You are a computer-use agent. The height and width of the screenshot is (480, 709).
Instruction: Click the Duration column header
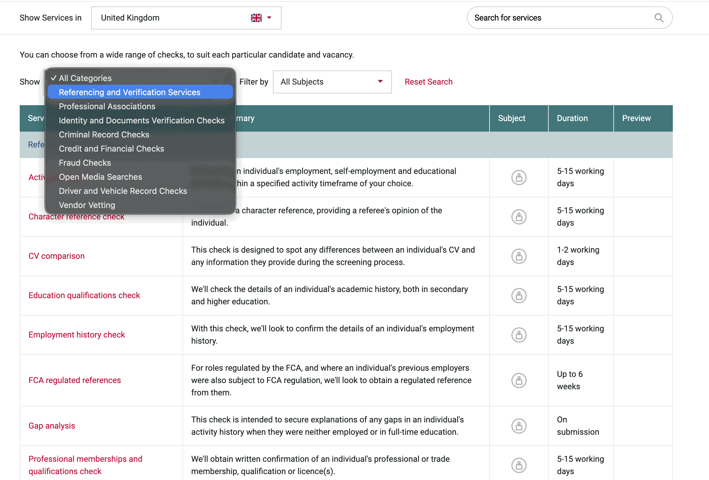pyautogui.click(x=580, y=118)
